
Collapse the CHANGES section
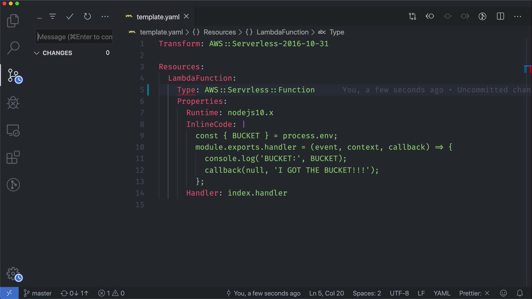[x=37, y=53]
